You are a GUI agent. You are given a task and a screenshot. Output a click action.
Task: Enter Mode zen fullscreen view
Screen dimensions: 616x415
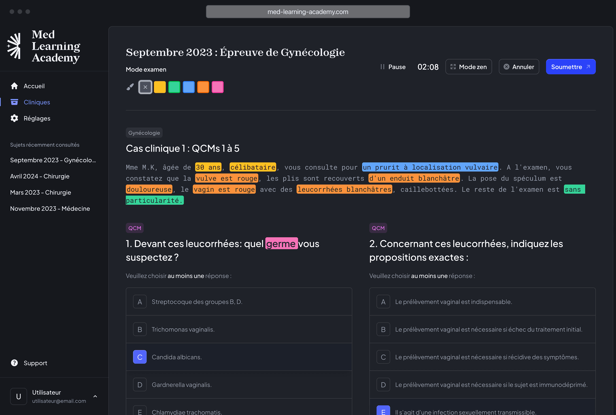pos(468,67)
